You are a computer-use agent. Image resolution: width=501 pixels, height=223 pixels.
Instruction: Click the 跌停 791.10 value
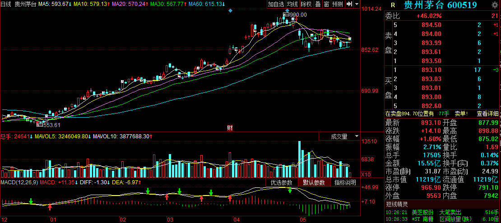(488, 187)
